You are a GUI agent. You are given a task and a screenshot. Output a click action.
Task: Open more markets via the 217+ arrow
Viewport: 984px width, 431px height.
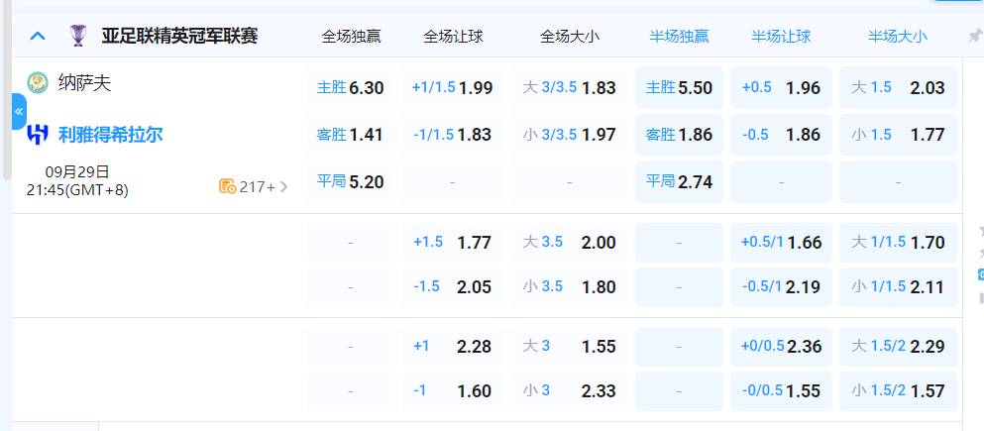click(284, 186)
